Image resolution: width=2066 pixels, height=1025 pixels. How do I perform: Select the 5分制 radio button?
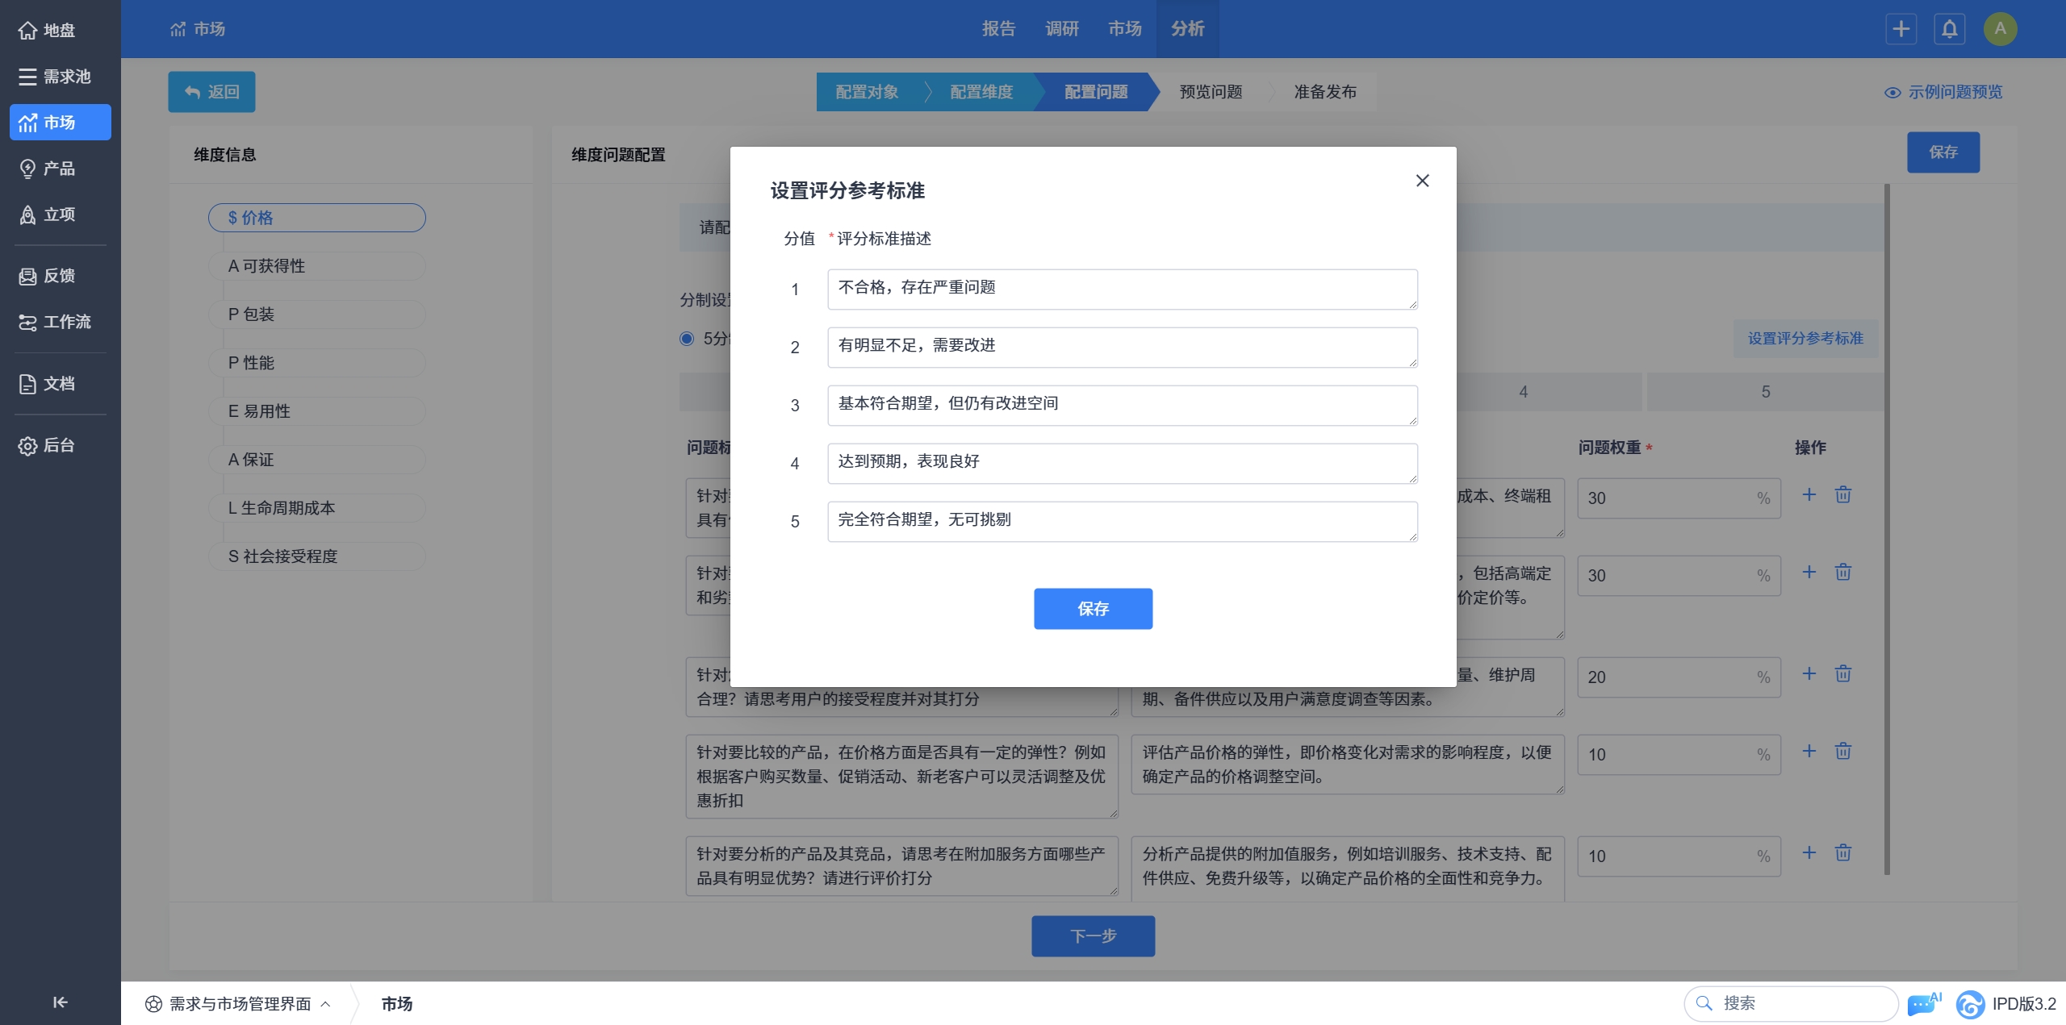687,339
